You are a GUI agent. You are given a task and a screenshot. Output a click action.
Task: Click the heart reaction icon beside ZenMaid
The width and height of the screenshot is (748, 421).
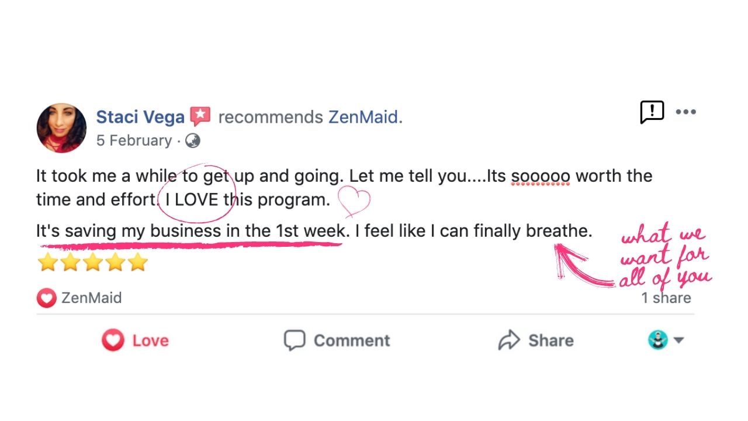click(46, 298)
